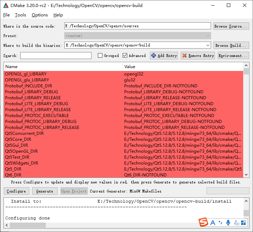Click the Environment button
The image size is (253, 232).
coord(233,56)
